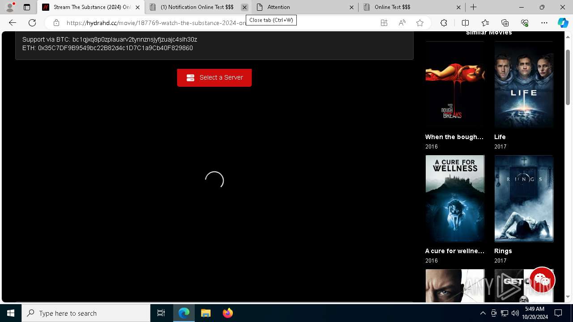Image resolution: width=573 pixels, height=322 pixels.
Task: Close the Stream The Substance tab
Action: coord(137,7)
